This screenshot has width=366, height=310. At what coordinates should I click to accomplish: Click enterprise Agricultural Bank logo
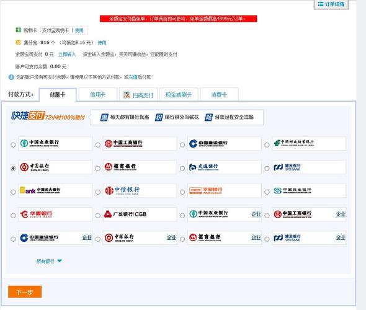[208, 214]
